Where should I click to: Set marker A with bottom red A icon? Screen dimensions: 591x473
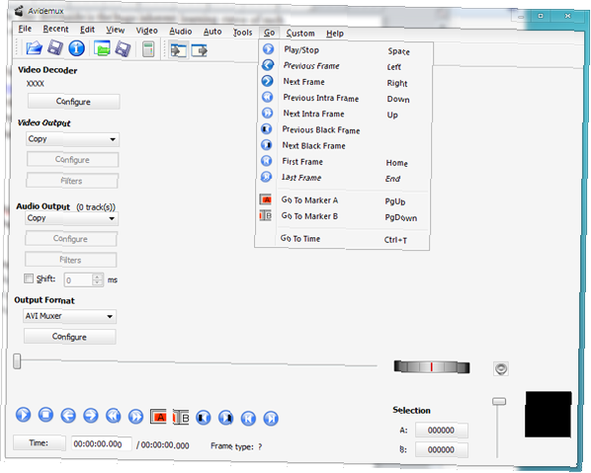[158, 416]
